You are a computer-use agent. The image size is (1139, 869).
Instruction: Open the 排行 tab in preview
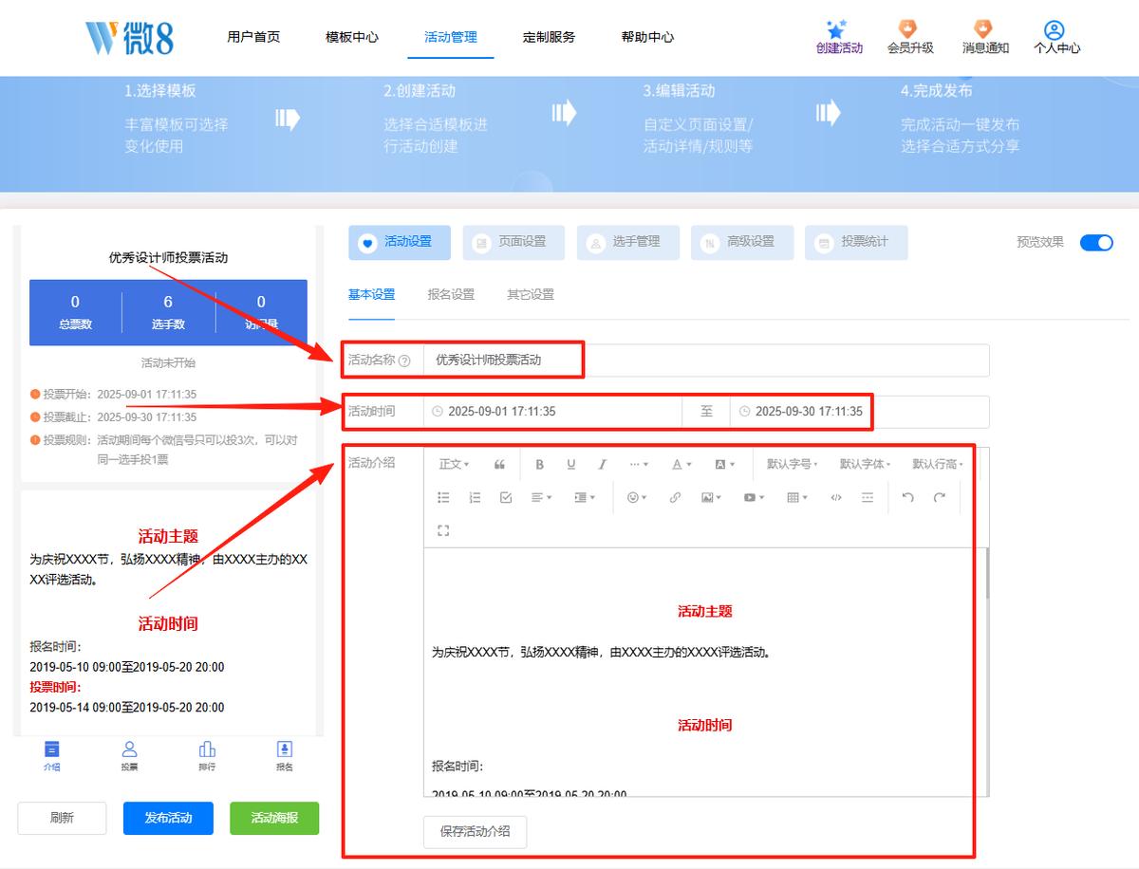tap(207, 756)
